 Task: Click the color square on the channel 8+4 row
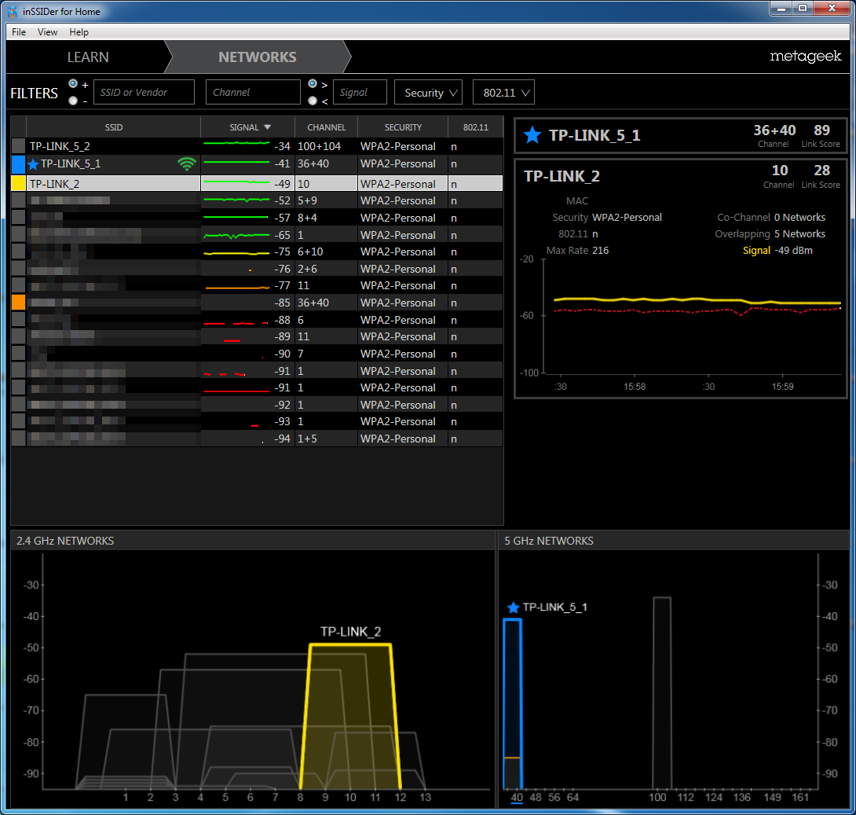tap(19, 218)
